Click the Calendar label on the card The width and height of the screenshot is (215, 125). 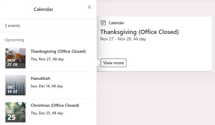pyautogui.click(x=116, y=23)
